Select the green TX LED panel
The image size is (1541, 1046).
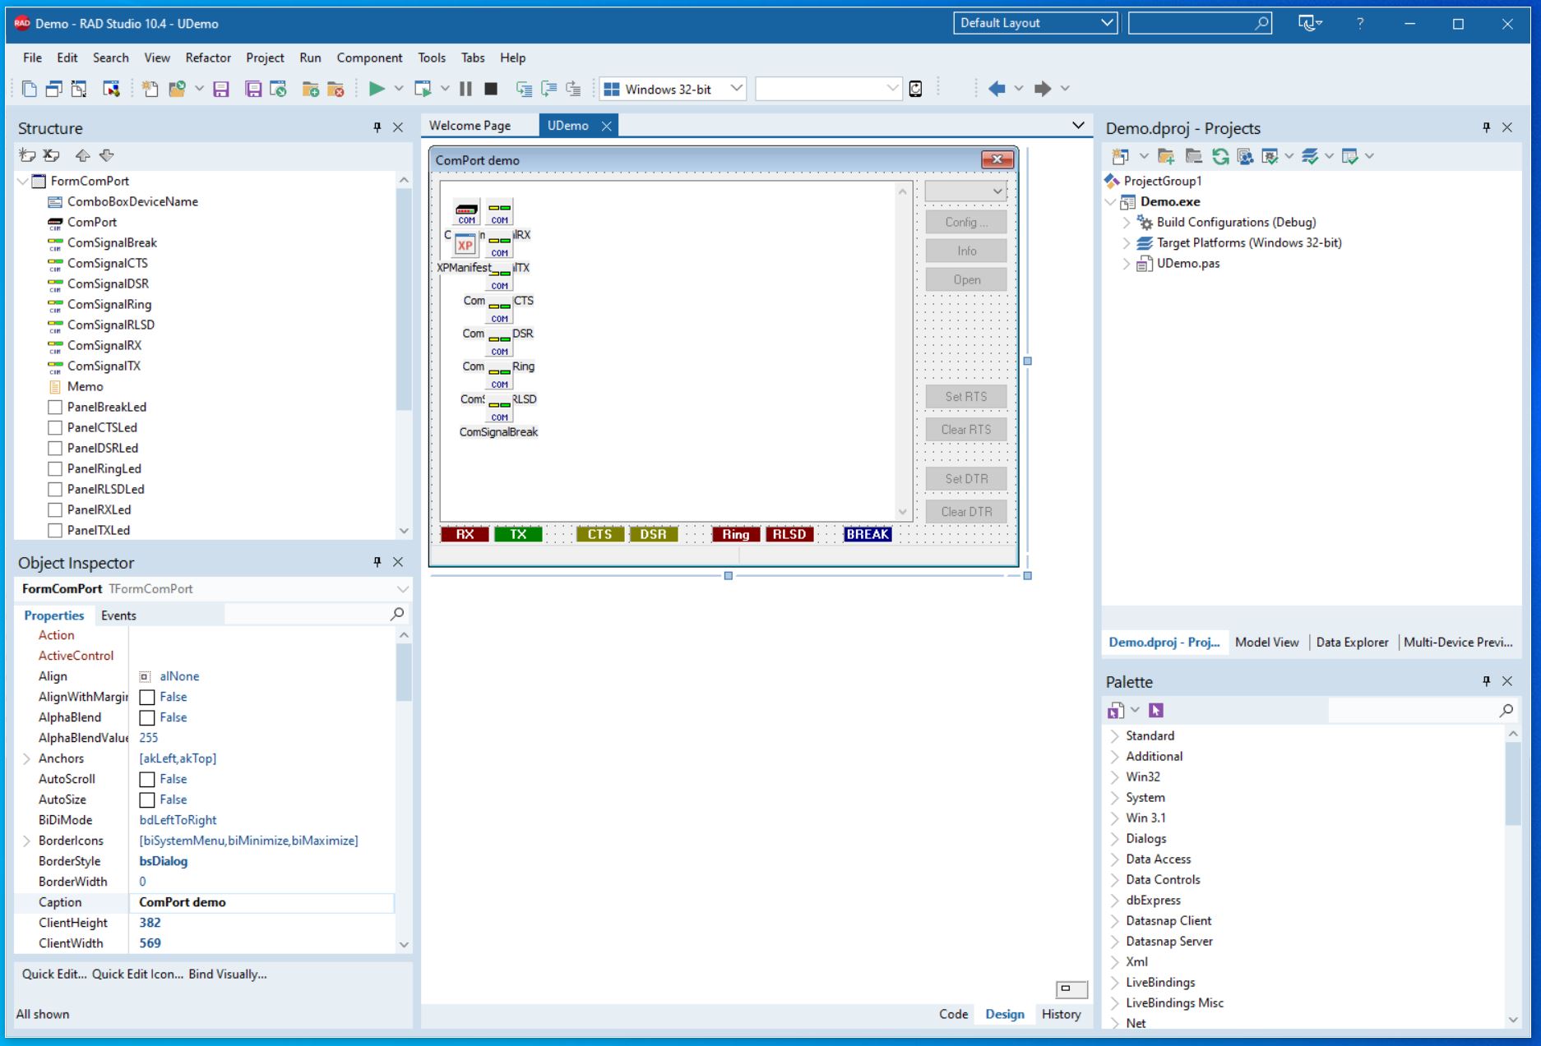(x=518, y=534)
